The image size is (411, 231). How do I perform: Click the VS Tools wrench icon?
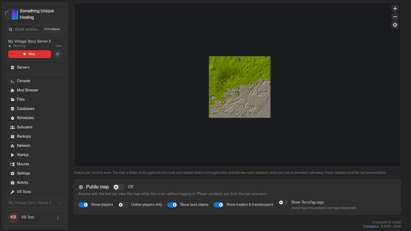12,192
